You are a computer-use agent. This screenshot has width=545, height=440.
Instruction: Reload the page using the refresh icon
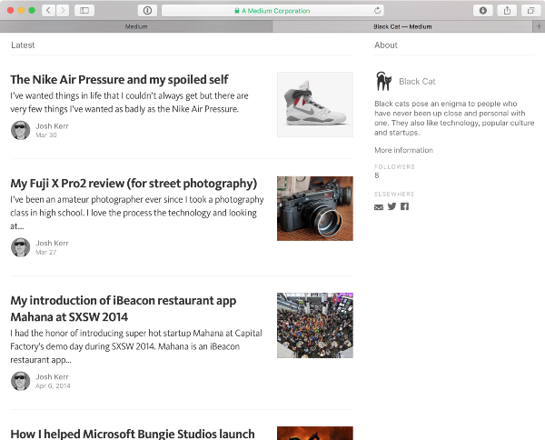pos(377,10)
